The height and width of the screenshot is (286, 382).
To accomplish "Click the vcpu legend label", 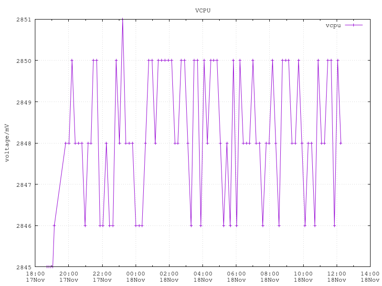I will [x=333, y=25].
